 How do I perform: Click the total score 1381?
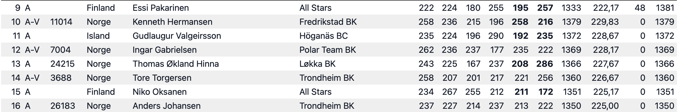click(x=665, y=8)
